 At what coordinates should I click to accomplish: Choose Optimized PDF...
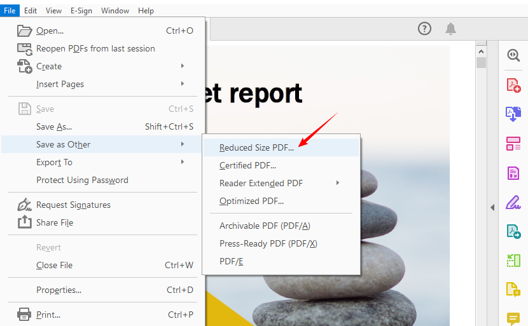[282, 201]
